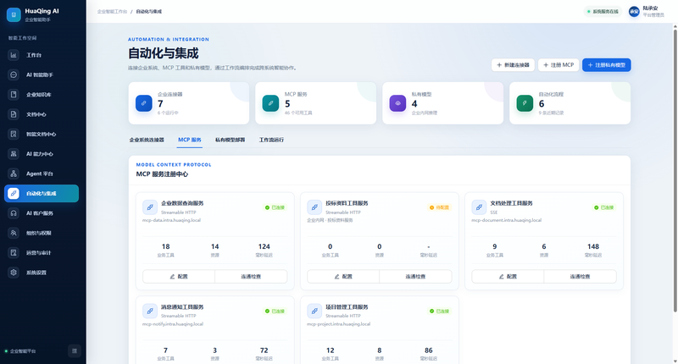The height and width of the screenshot is (364, 678).
Task: Click the 文档处理工具服务 card link icon
Action: [x=479, y=207]
